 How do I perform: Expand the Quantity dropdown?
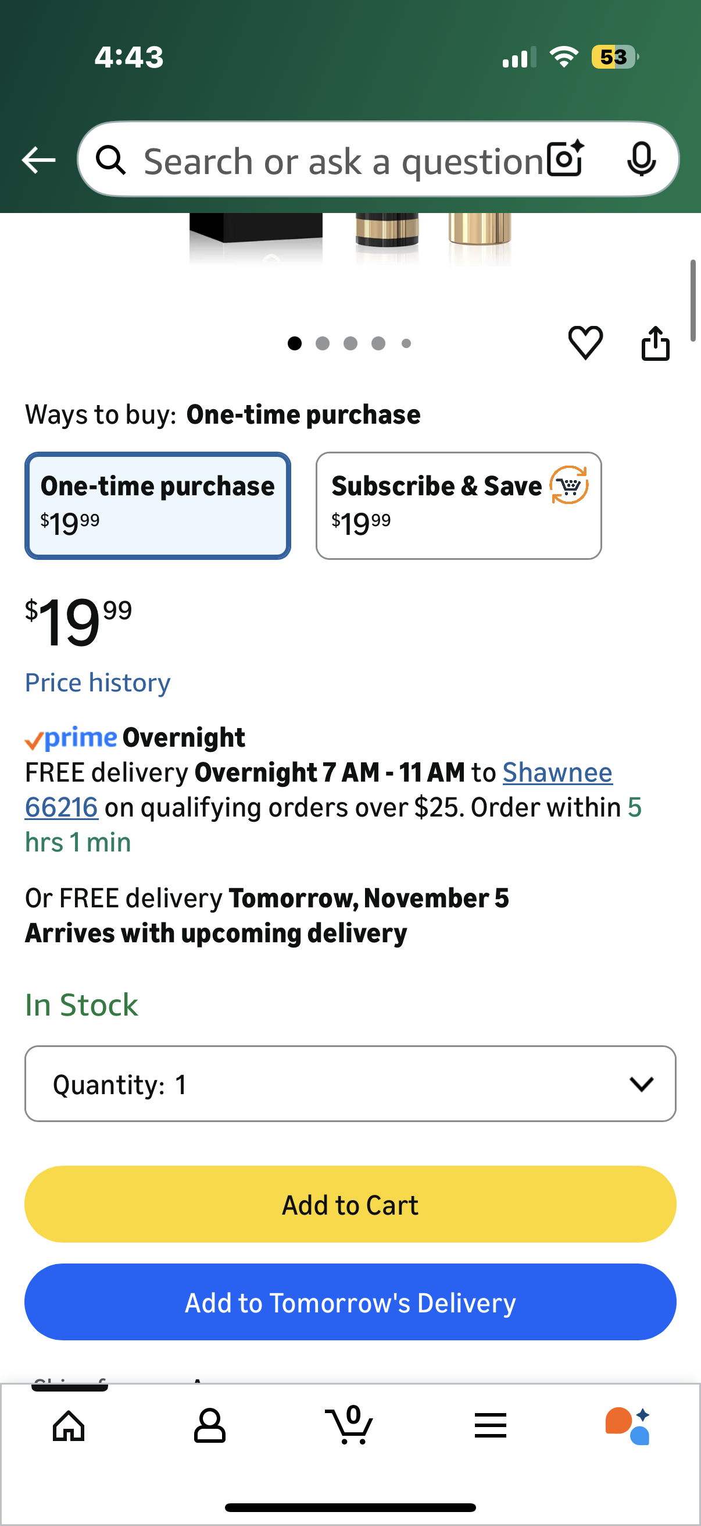pyautogui.click(x=350, y=1084)
